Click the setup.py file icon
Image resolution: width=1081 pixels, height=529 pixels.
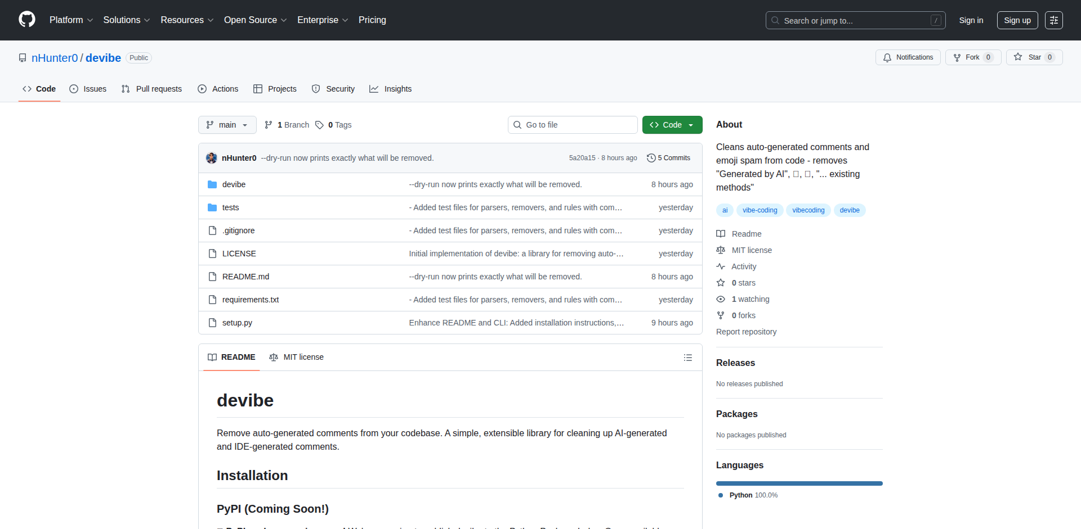click(x=212, y=323)
